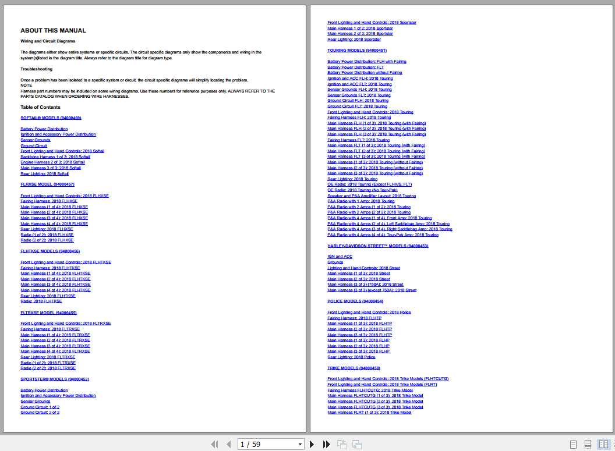The width and height of the screenshot is (615, 451).
Task: Open Lighting and Hand Controls: 2018 Street
Action: (364, 268)
